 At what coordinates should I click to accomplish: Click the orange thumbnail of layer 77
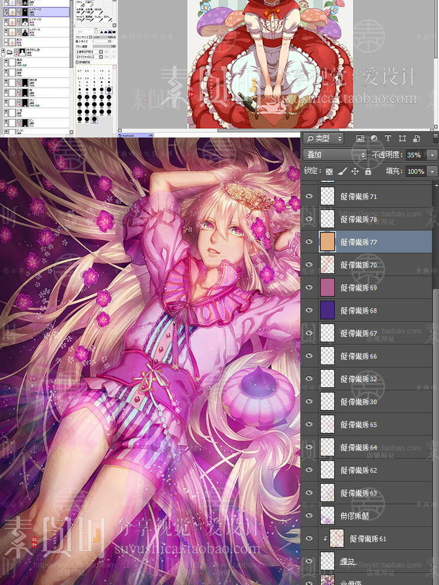click(x=327, y=242)
